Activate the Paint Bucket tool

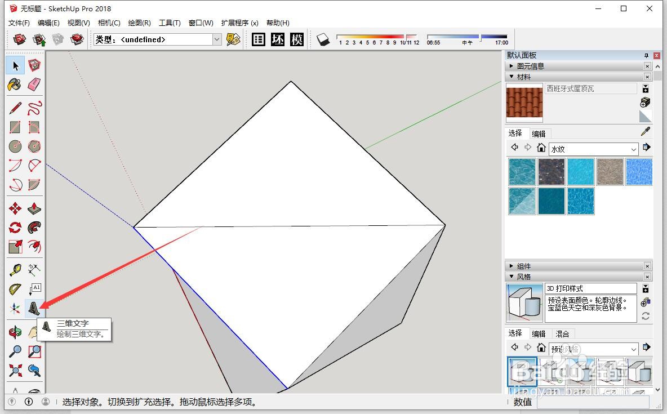coord(15,84)
